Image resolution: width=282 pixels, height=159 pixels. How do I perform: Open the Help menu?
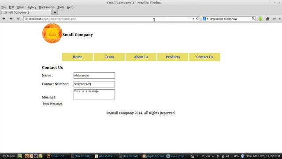70,7
